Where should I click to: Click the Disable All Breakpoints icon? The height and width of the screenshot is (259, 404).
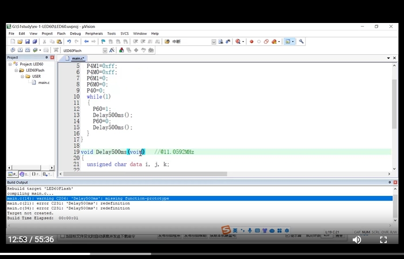click(267, 42)
